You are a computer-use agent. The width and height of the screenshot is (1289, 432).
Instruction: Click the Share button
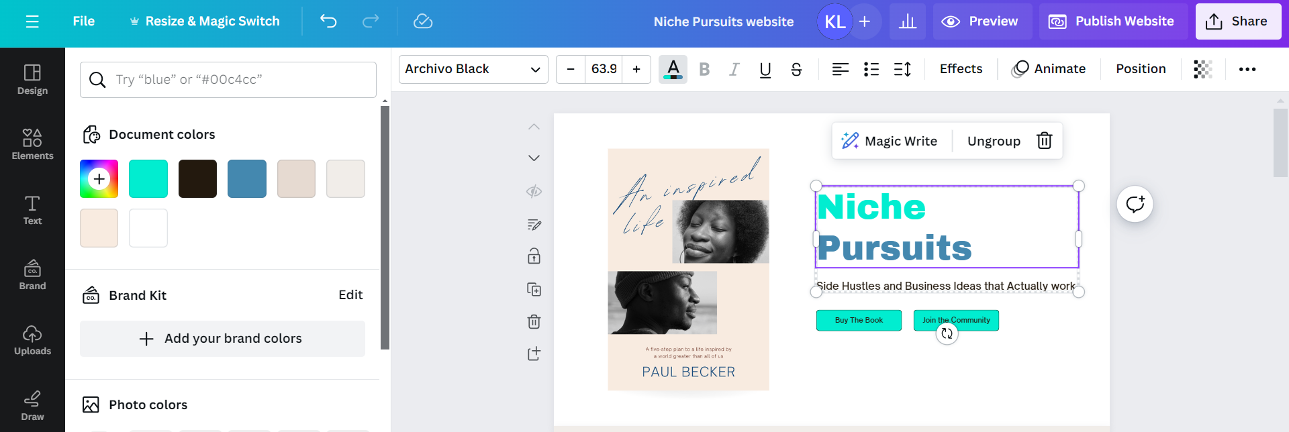tap(1238, 21)
